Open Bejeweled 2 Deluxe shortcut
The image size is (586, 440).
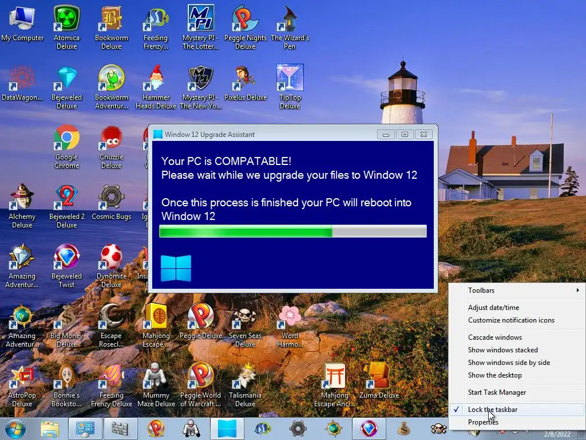[x=66, y=206]
